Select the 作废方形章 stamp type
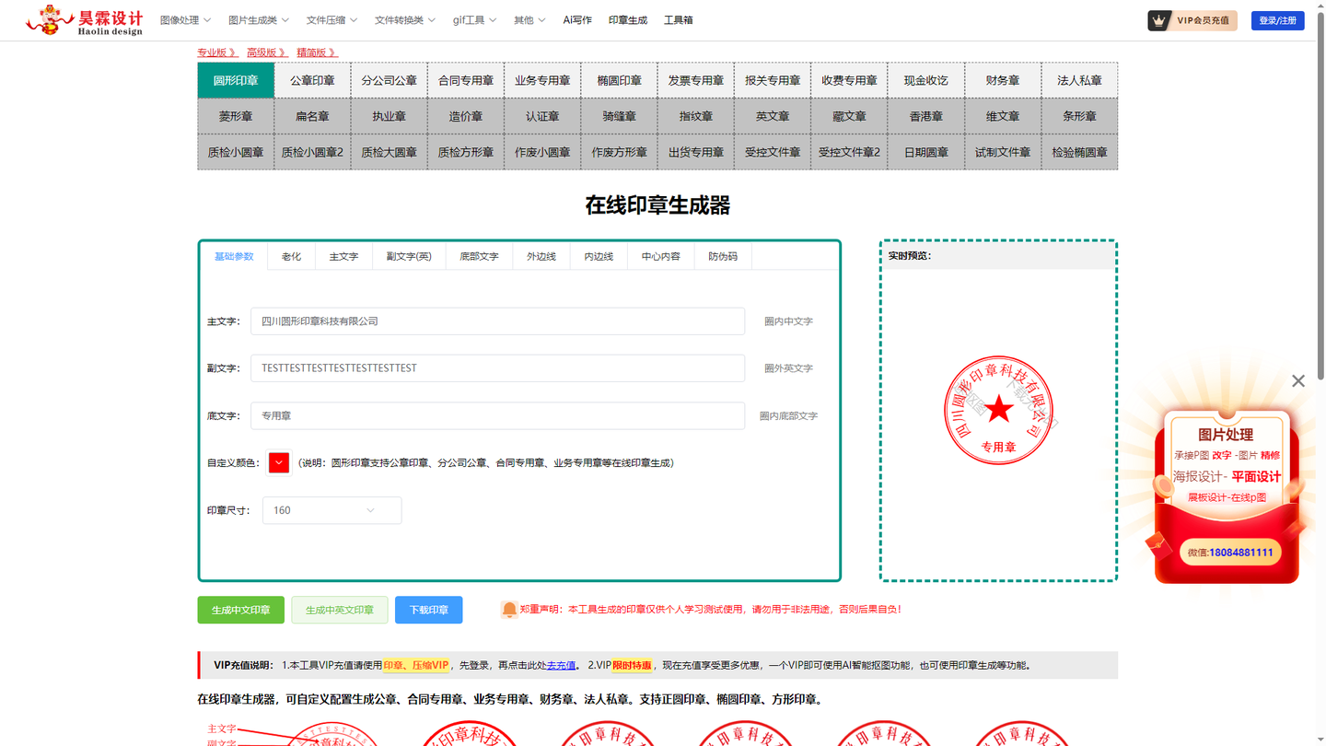The height and width of the screenshot is (746, 1326). tap(619, 152)
